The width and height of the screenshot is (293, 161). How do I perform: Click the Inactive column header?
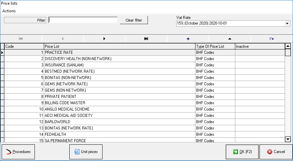point(260,46)
